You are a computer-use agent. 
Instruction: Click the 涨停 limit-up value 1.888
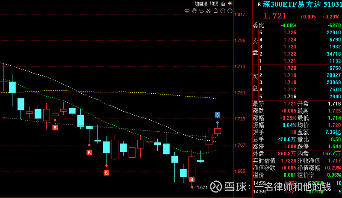290,146
